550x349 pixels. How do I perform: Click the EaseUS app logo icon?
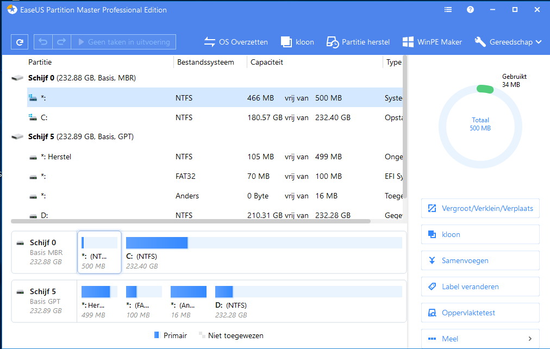click(12, 10)
